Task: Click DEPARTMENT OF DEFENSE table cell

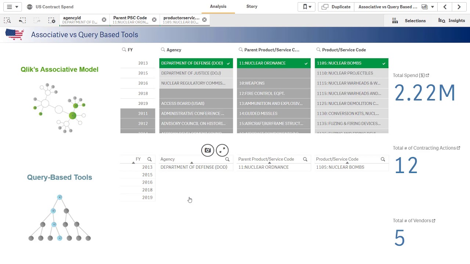Action: click(x=194, y=167)
